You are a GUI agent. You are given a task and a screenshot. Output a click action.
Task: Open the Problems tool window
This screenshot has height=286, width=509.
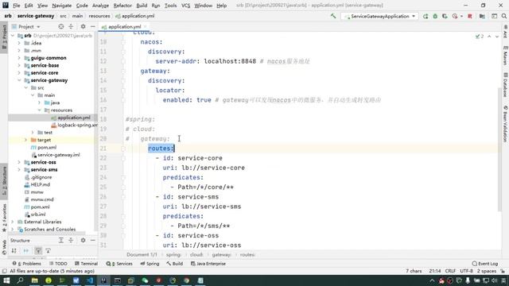tap(26, 264)
